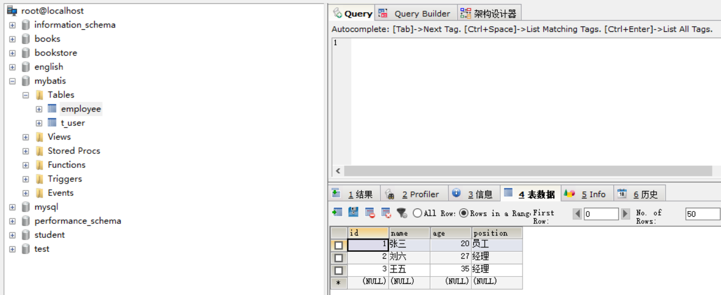
Task: Click the Functions folder icon
Action: click(x=39, y=165)
